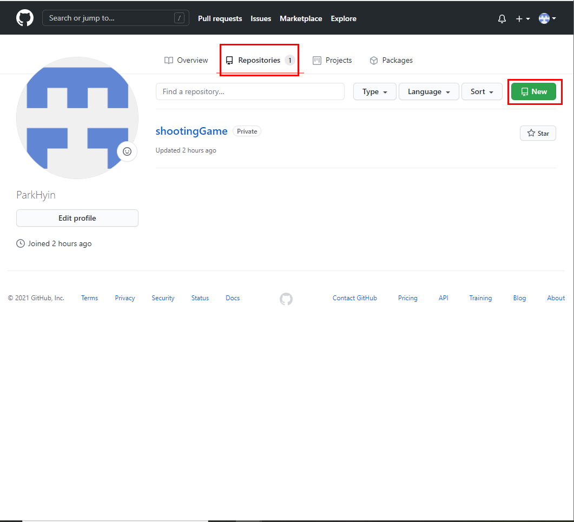574x522 pixels.
Task: Click the 'Joined 2 hours ago' text
Action: pyautogui.click(x=60, y=244)
